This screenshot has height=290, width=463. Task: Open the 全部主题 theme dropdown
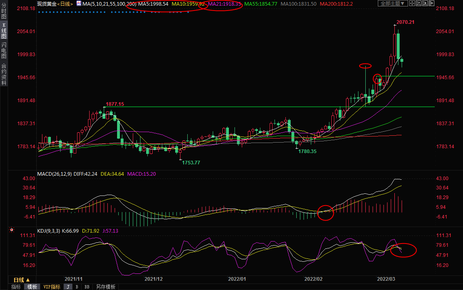(392, 4)
